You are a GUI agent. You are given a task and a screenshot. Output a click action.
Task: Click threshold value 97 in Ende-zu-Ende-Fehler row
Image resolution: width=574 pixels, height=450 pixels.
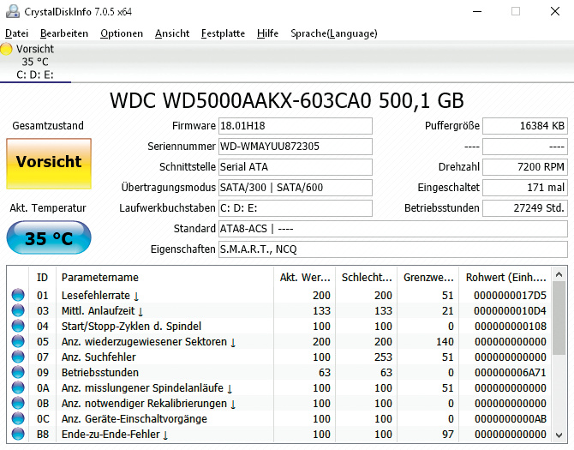click(448, 434)
